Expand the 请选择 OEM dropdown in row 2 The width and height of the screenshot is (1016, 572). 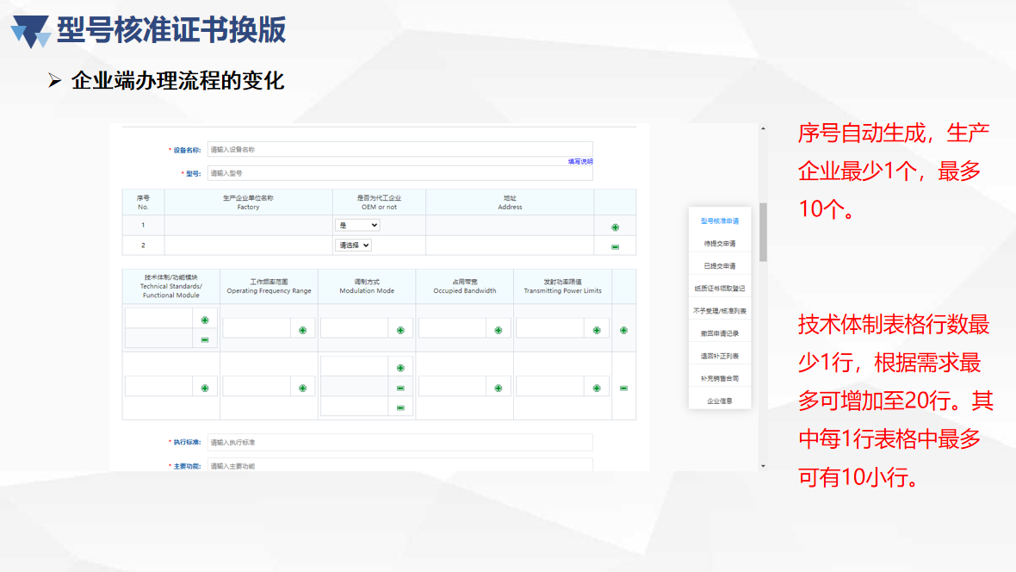tap(354, 246)
